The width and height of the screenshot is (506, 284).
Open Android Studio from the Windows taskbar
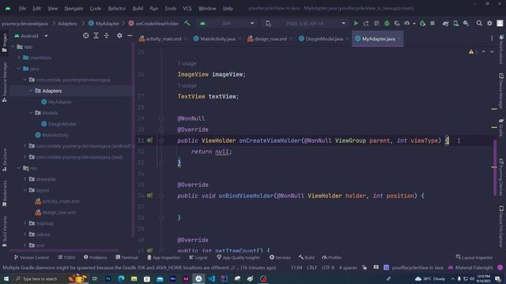pos(198,278)
